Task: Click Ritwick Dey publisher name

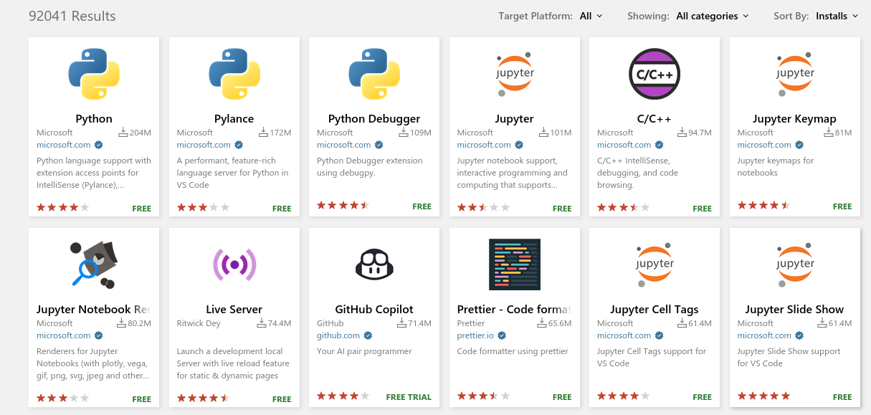Action: [x=200, y=323]
